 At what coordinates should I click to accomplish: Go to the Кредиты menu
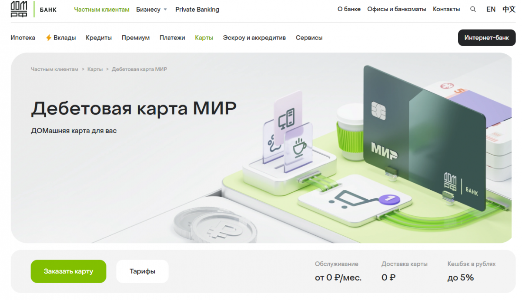coord(99,38)
